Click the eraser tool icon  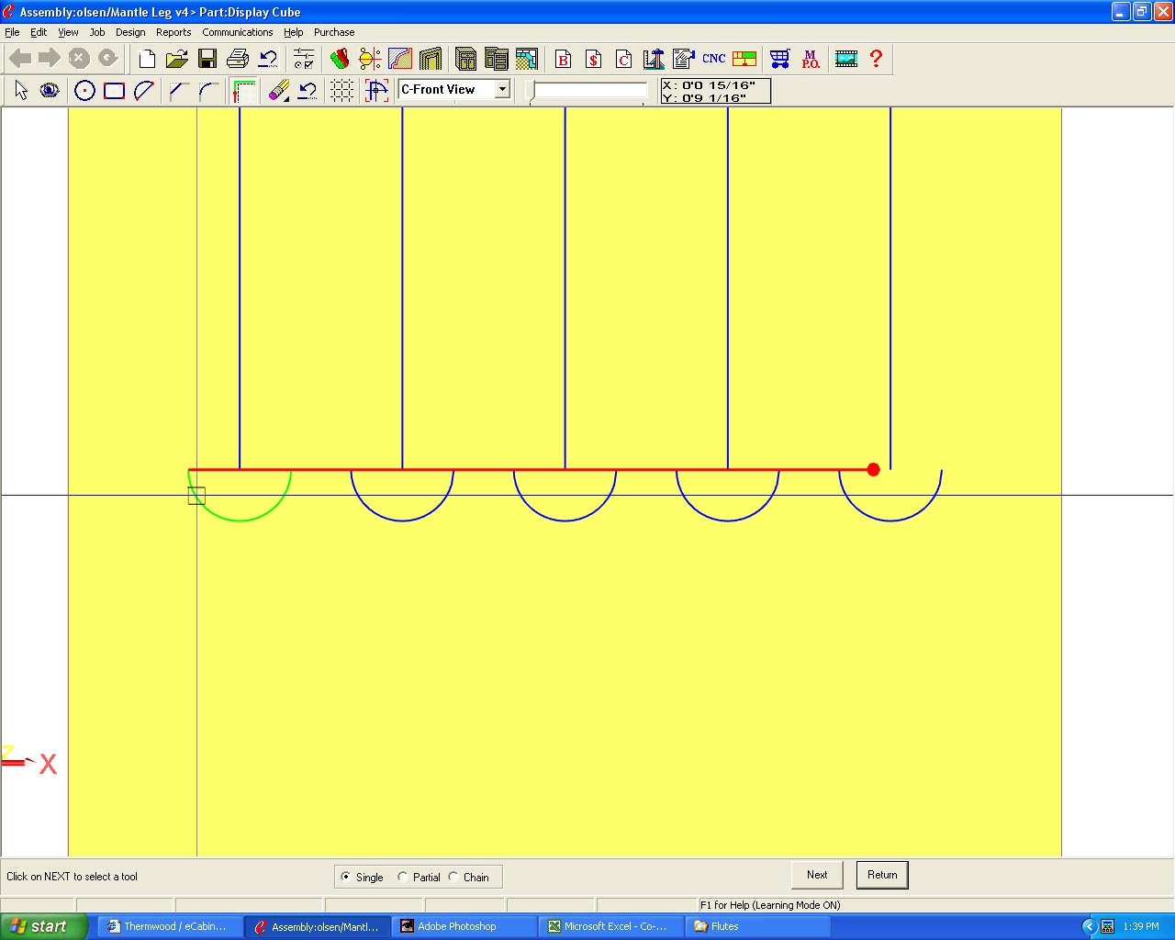278,90
